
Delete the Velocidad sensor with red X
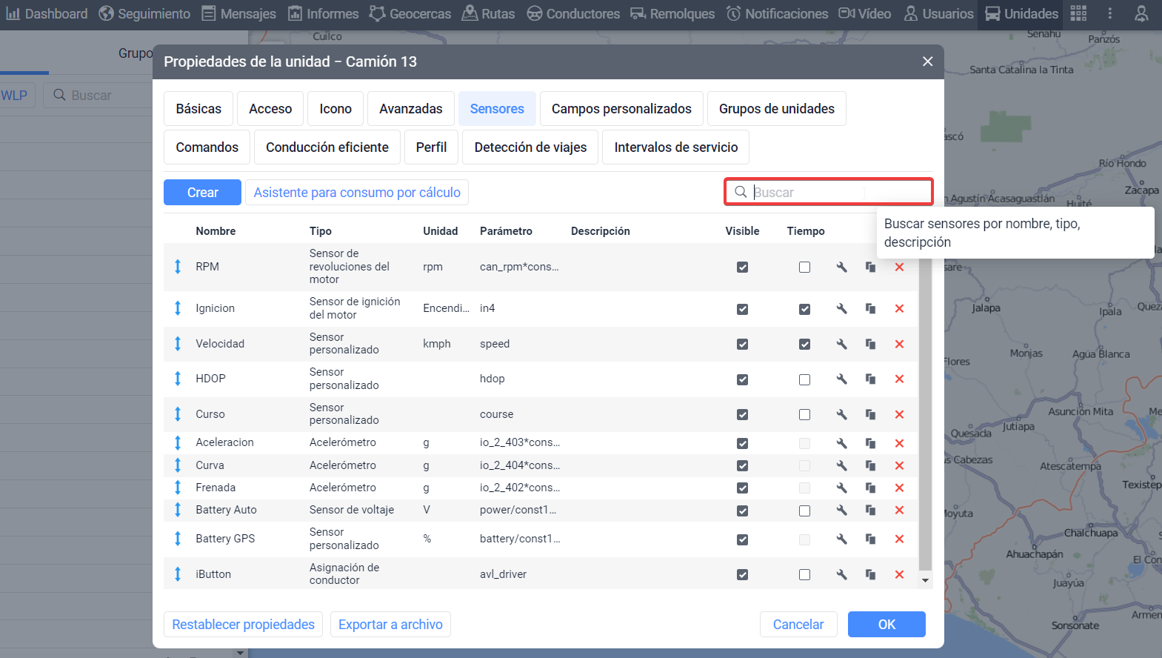899,344
